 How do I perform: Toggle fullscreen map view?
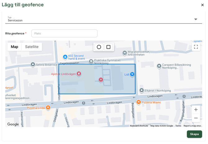pos(196,47)
